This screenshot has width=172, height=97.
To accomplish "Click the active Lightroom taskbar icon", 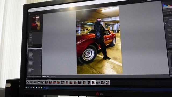I will point(47,88).
